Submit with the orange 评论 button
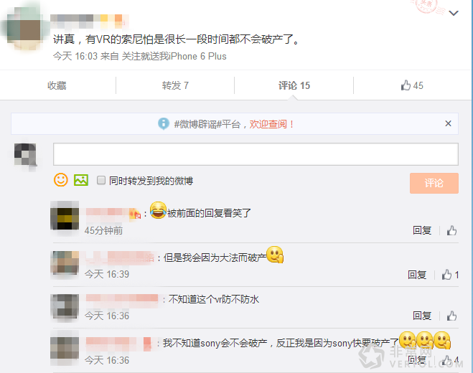Viewport: 473px width, 373px height. tap(434, 183)
